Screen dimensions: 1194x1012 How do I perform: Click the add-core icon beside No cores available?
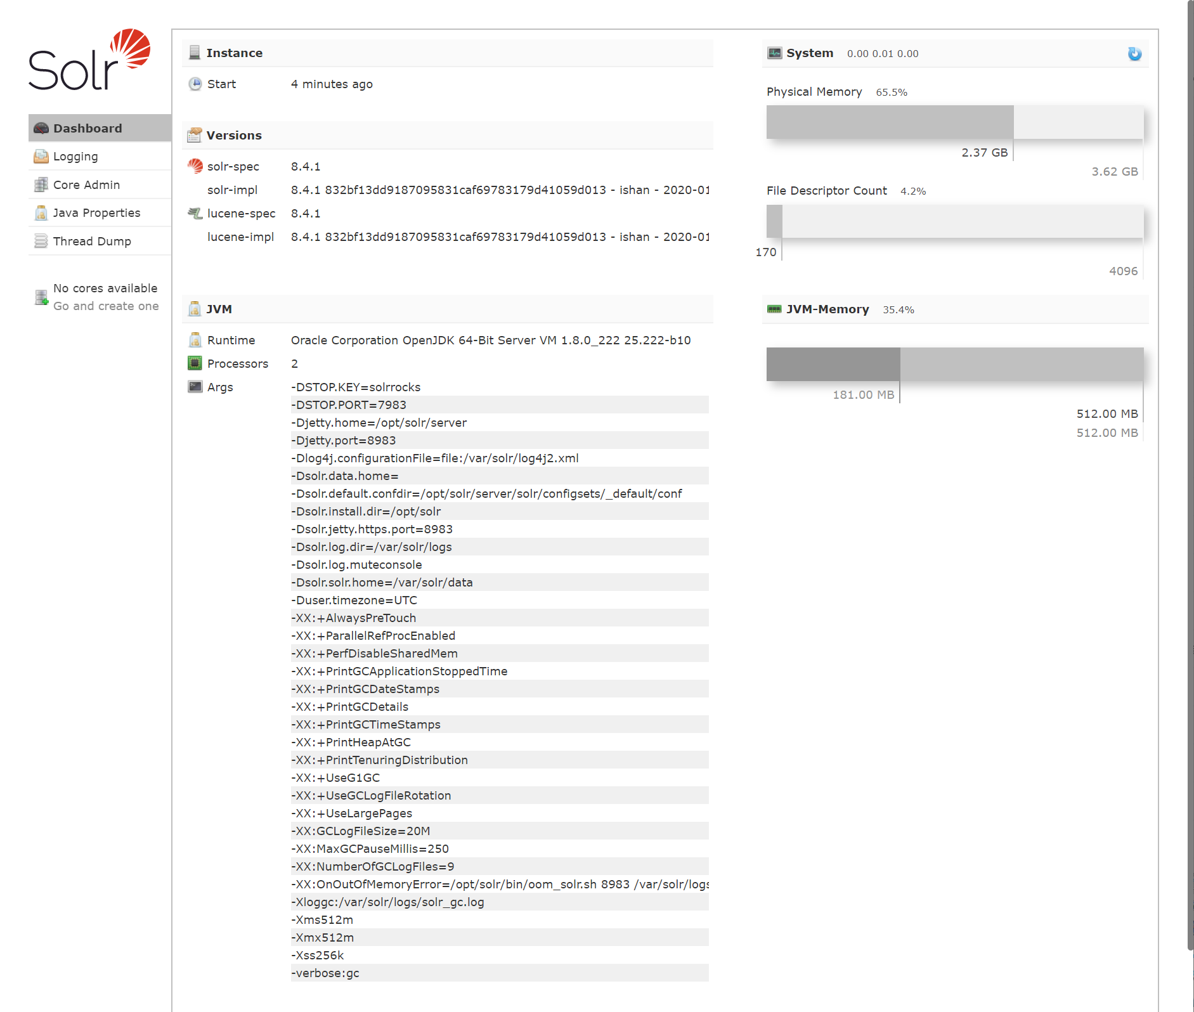[x=42, y=297]
